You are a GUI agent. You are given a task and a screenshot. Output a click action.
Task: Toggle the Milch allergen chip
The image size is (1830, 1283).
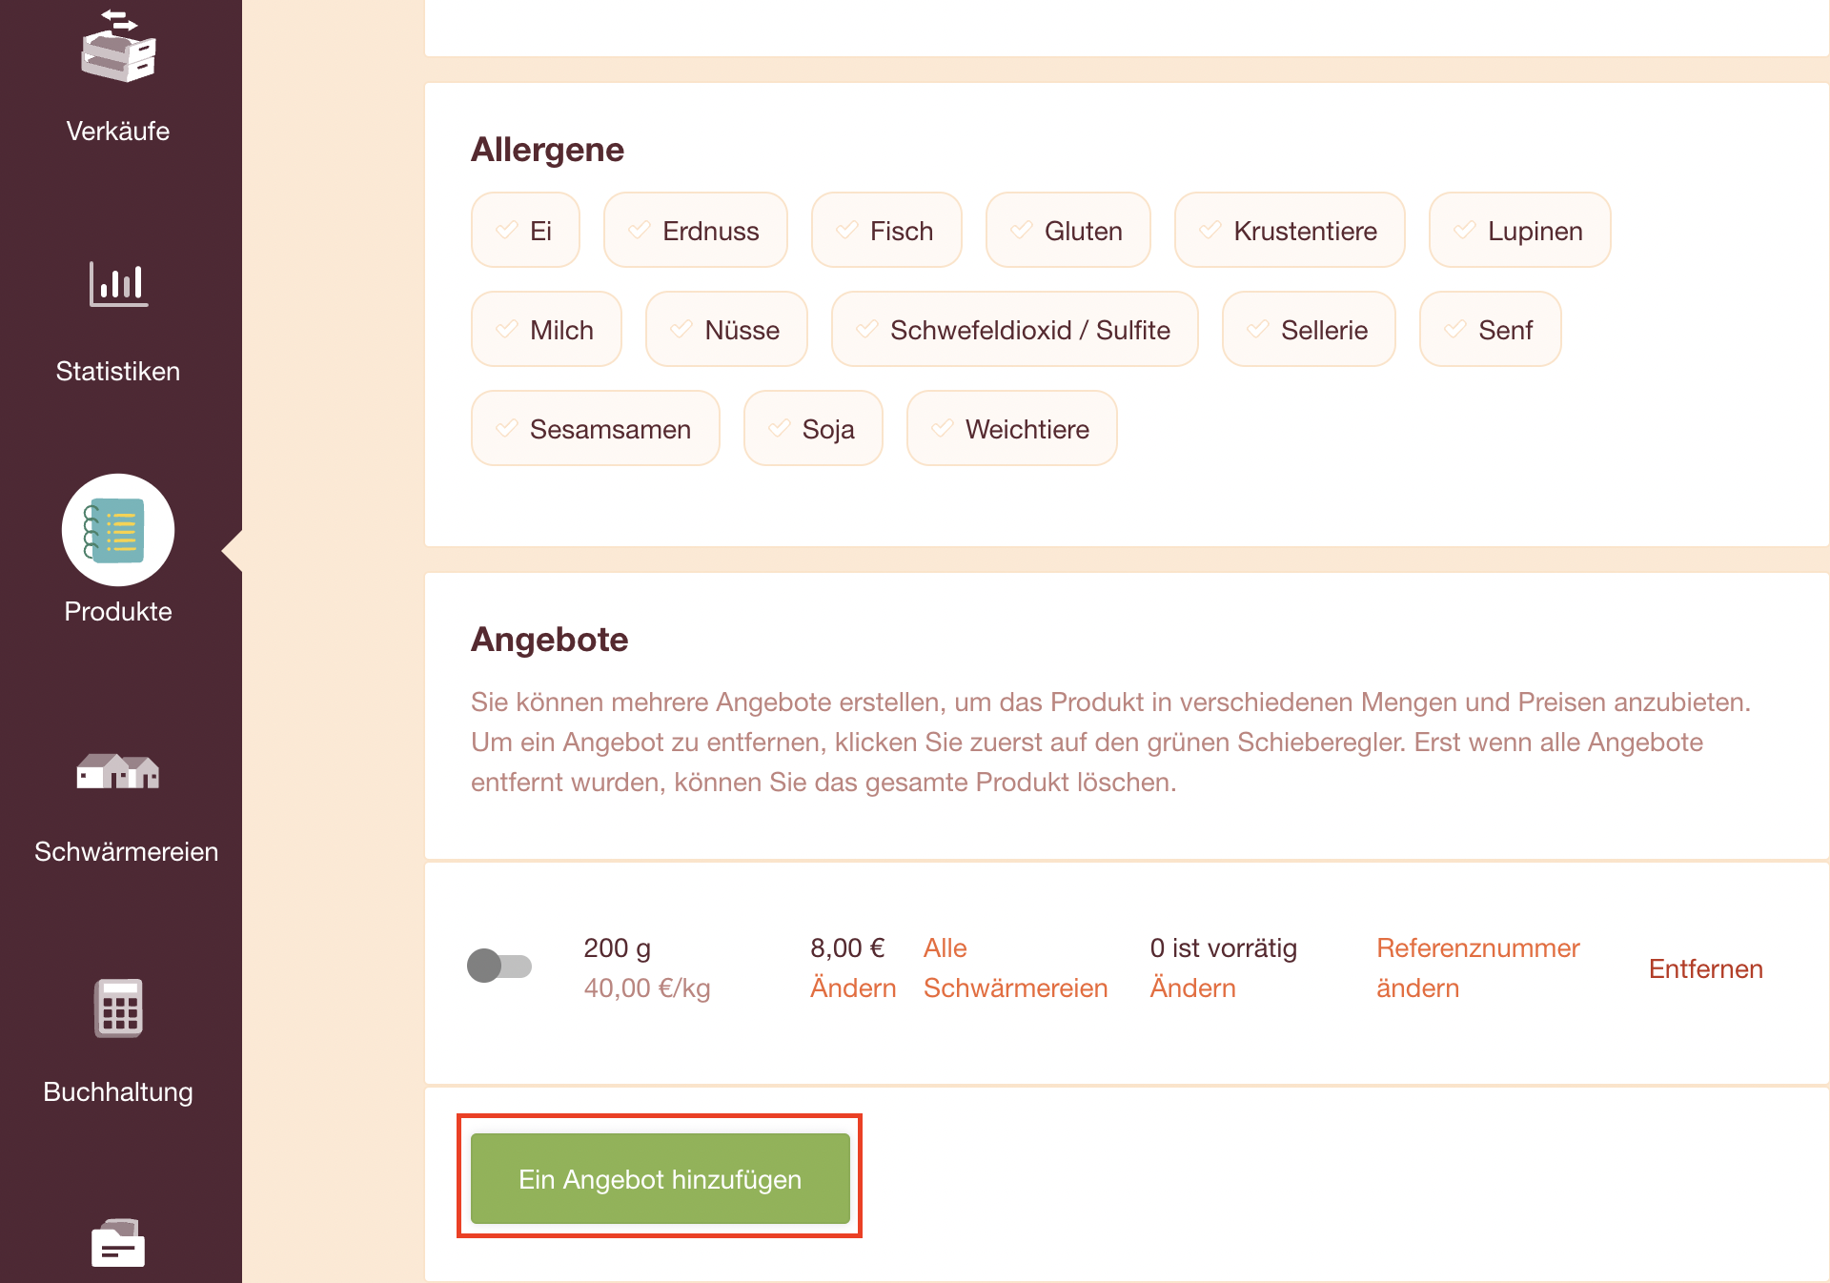tap(546, 330)
